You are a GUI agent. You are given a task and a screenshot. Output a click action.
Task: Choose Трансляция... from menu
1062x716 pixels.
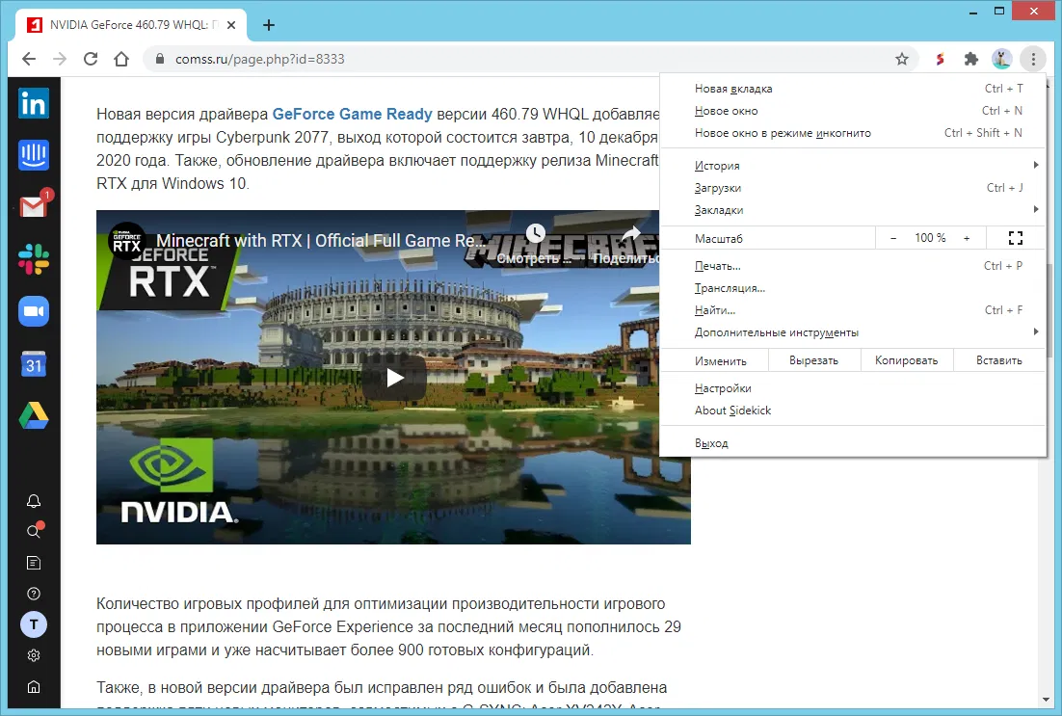coord(853,288)
